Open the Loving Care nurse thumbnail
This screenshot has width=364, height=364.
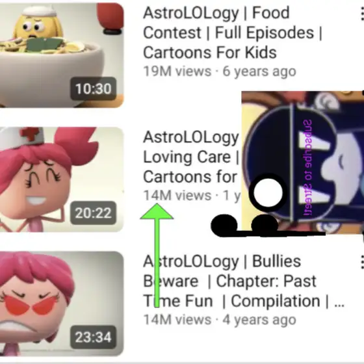62,179
